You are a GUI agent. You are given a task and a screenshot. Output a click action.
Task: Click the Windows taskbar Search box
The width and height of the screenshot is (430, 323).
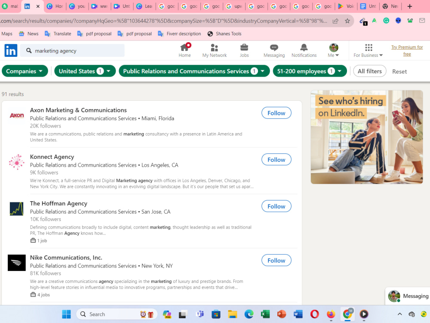point(116,314)
